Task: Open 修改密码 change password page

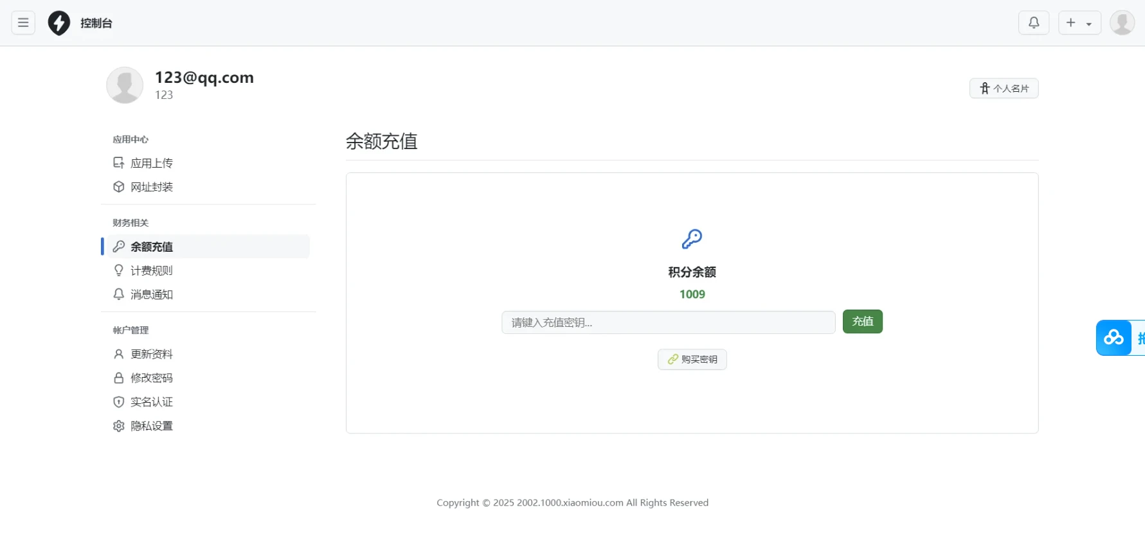Action: (x=152, y=378)
